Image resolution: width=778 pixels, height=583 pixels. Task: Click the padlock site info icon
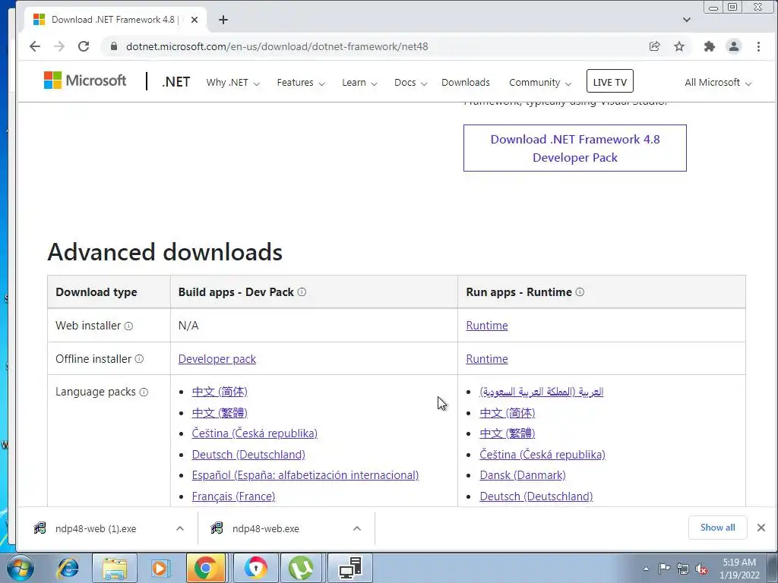tap(114, 46)
